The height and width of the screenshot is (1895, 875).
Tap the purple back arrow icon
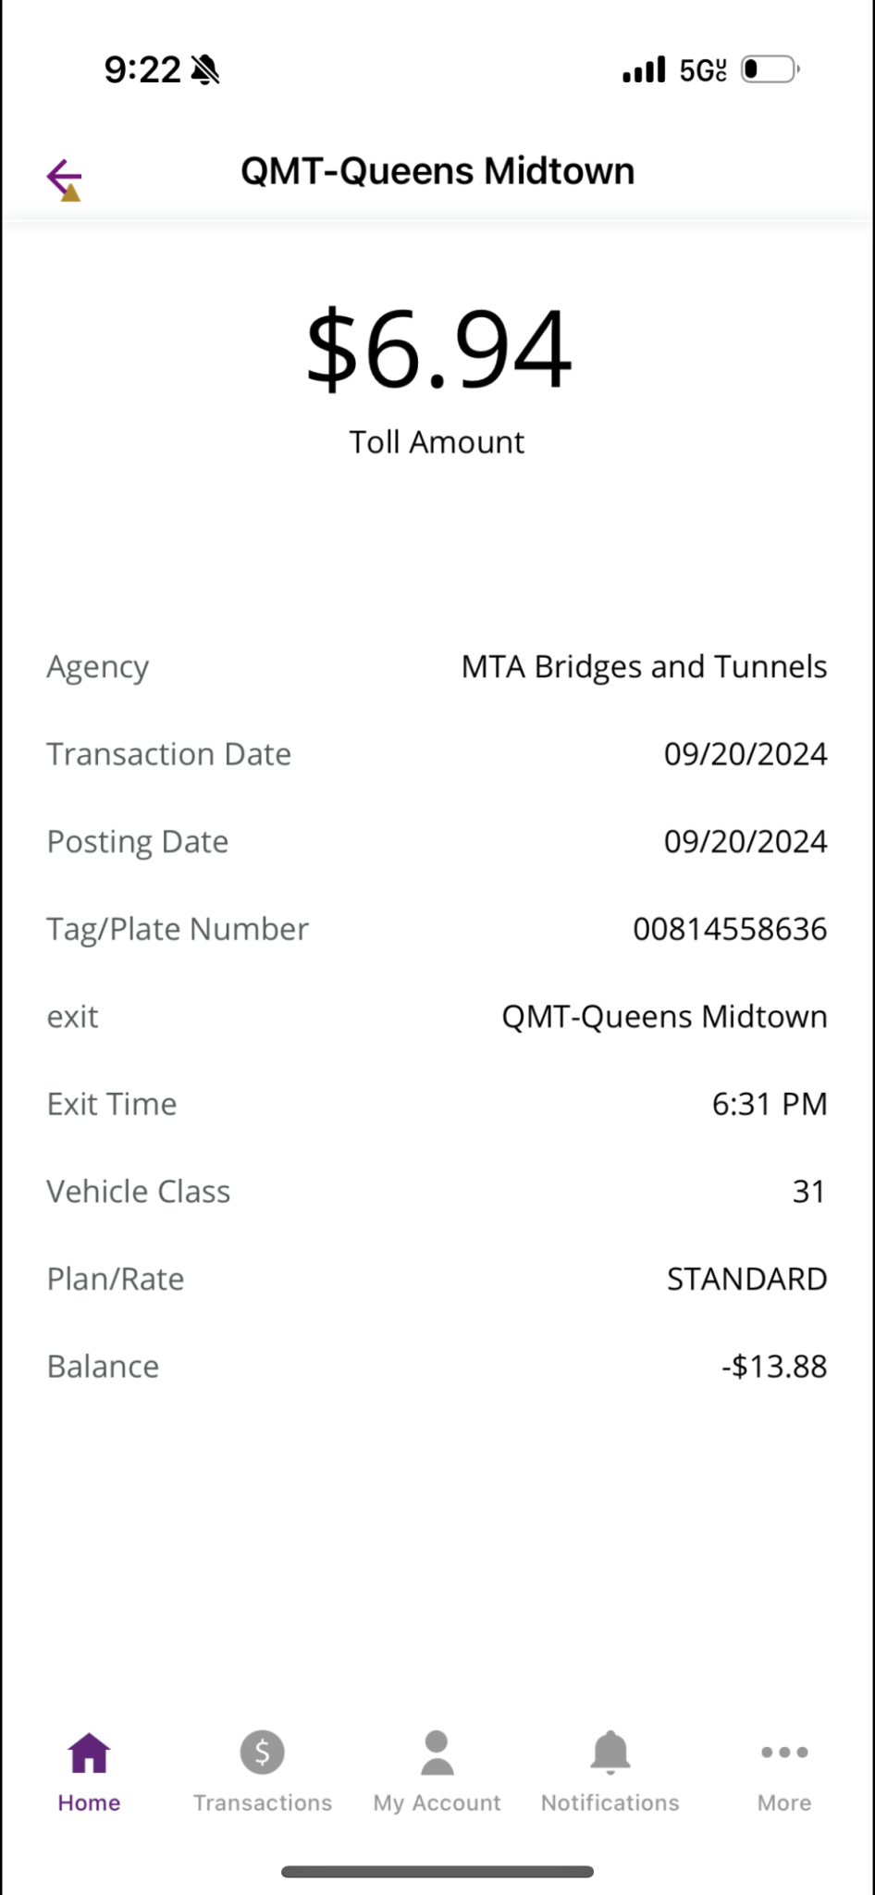(65, 177)
